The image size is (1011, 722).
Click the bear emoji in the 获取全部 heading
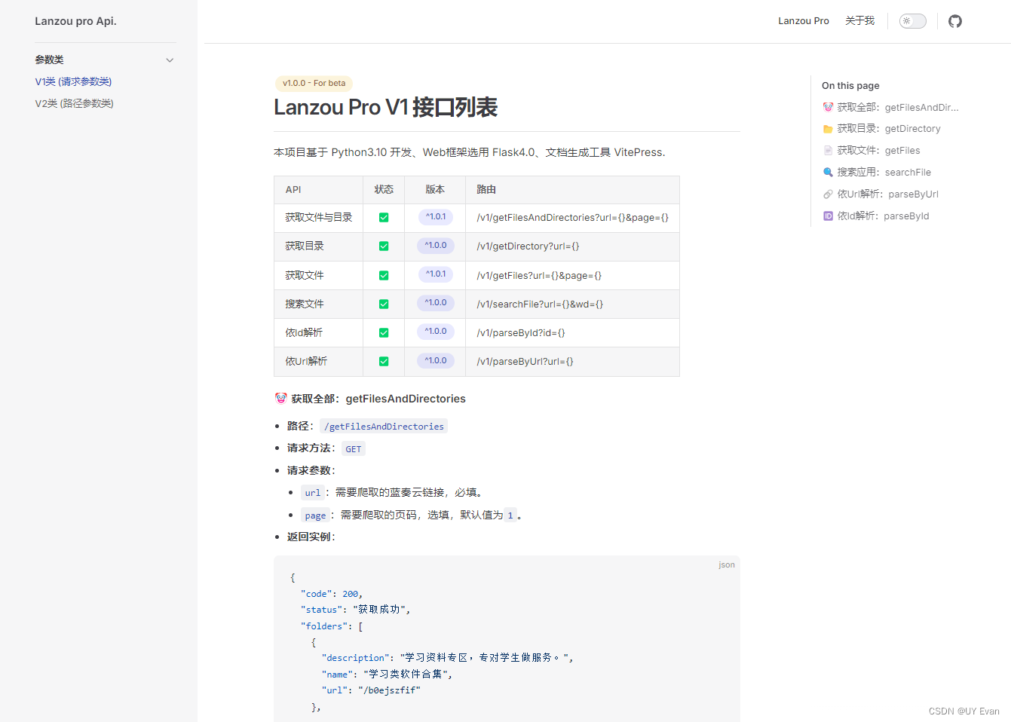coord(281,398)
